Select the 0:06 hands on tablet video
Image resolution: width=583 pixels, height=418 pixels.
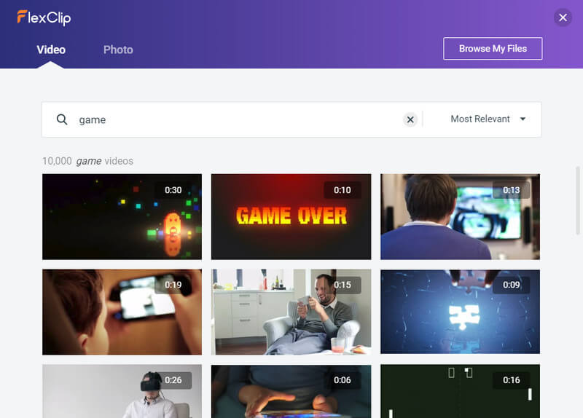tap(291, 391)
